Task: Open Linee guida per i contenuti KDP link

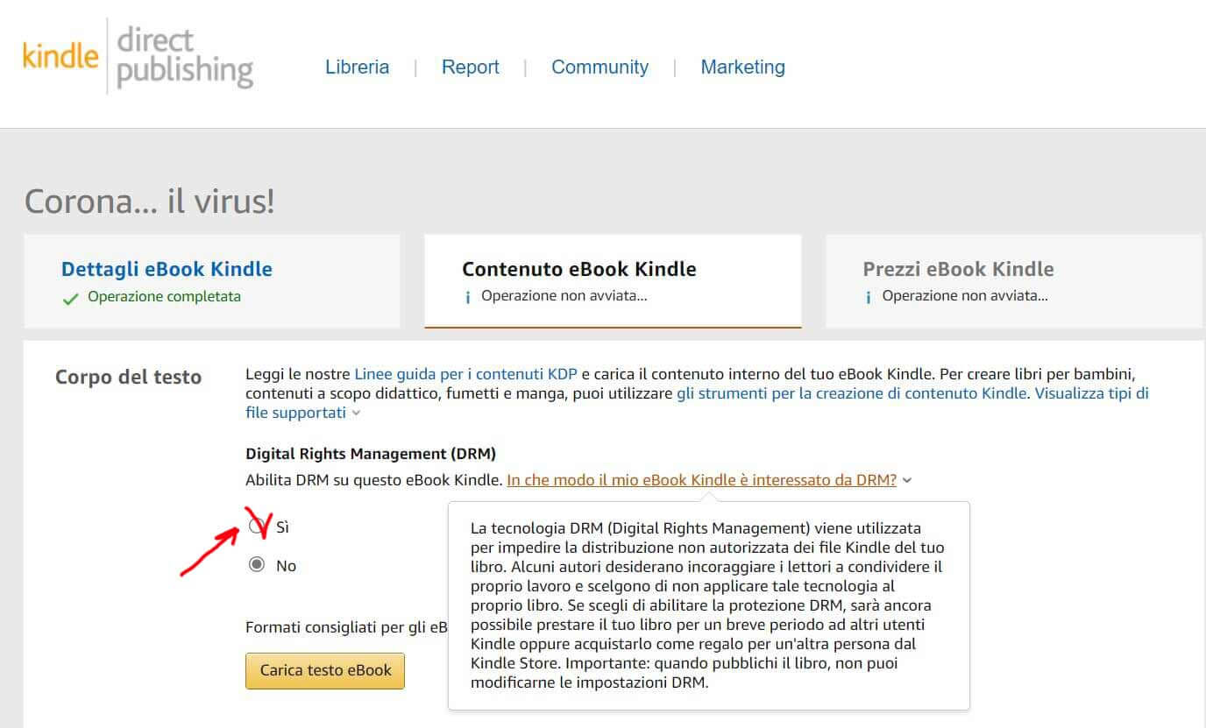Action: pyautogui.click(x=465, y=374)
